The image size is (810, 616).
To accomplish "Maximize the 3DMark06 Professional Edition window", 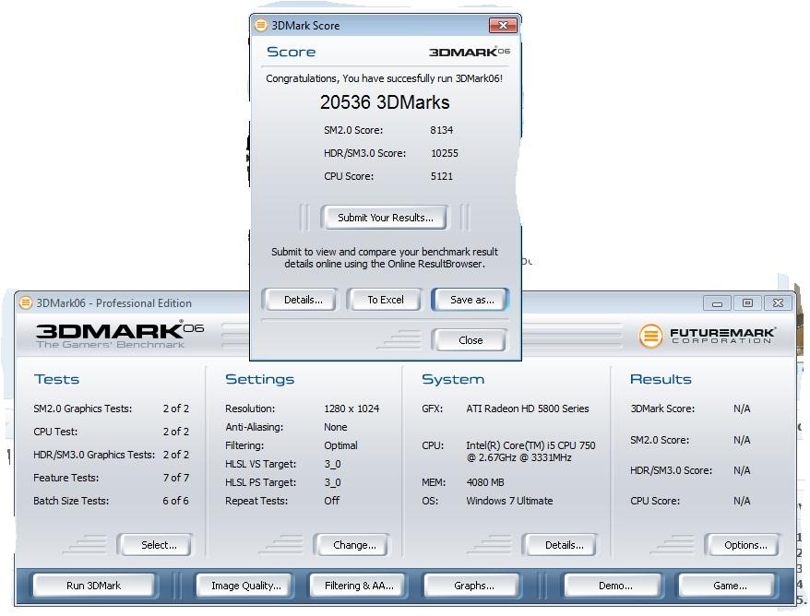I will point(747,303).
